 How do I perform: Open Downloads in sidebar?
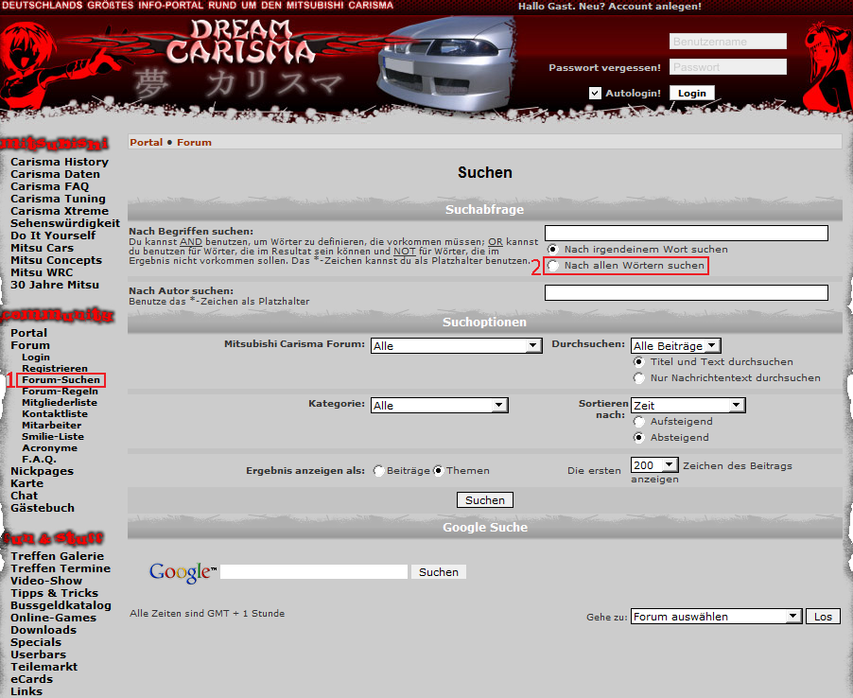[x=44, y=630]
